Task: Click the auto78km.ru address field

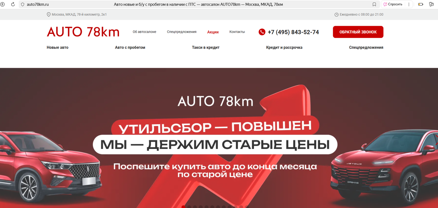Action: pyautogui.click(x=38, y=4)
